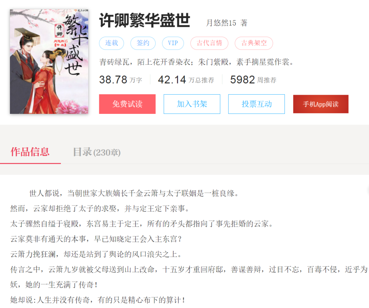Add book with 加入书架 button
Image resolution: width=369 pixels, height=308 pixels.
tap(192, 104)
